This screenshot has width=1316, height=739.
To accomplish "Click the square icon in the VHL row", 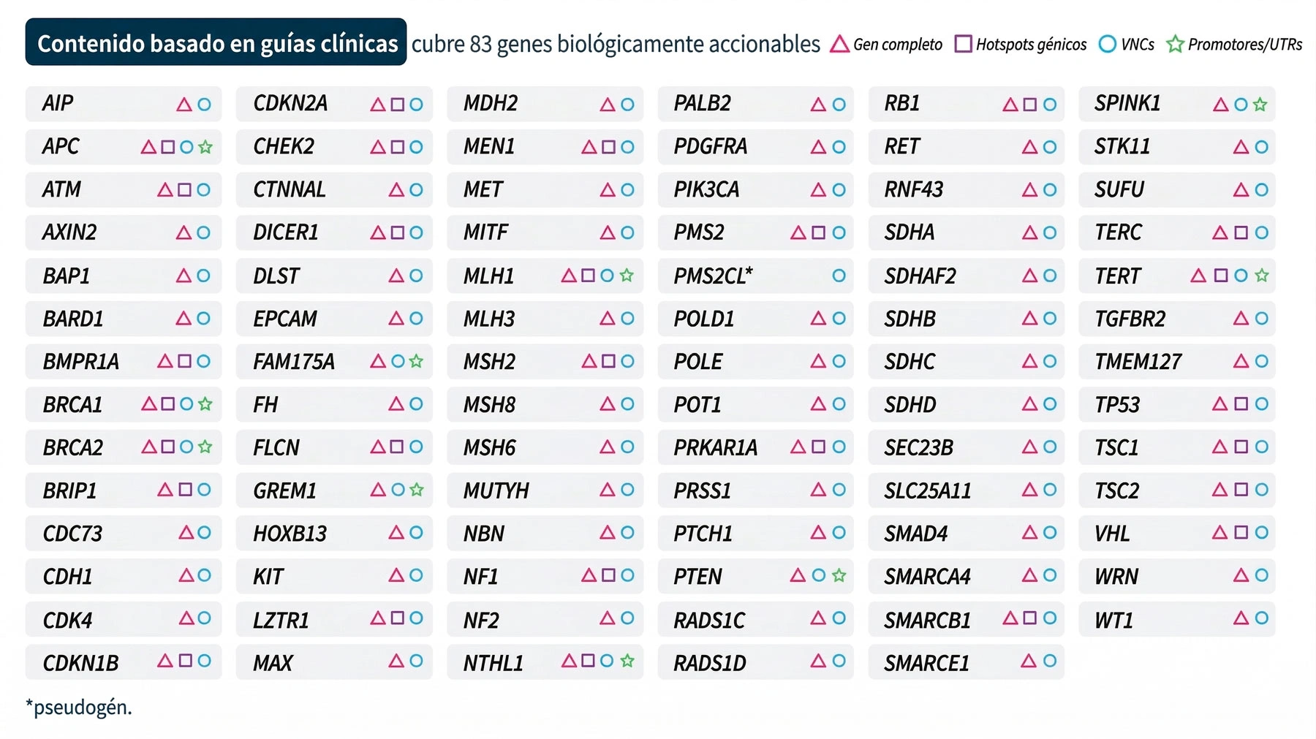I will pyautogui.click(x=1241, y=533).
